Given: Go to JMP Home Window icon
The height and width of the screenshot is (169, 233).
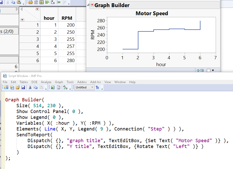Looking at the screenshot, I should click(x=198, y=70).
